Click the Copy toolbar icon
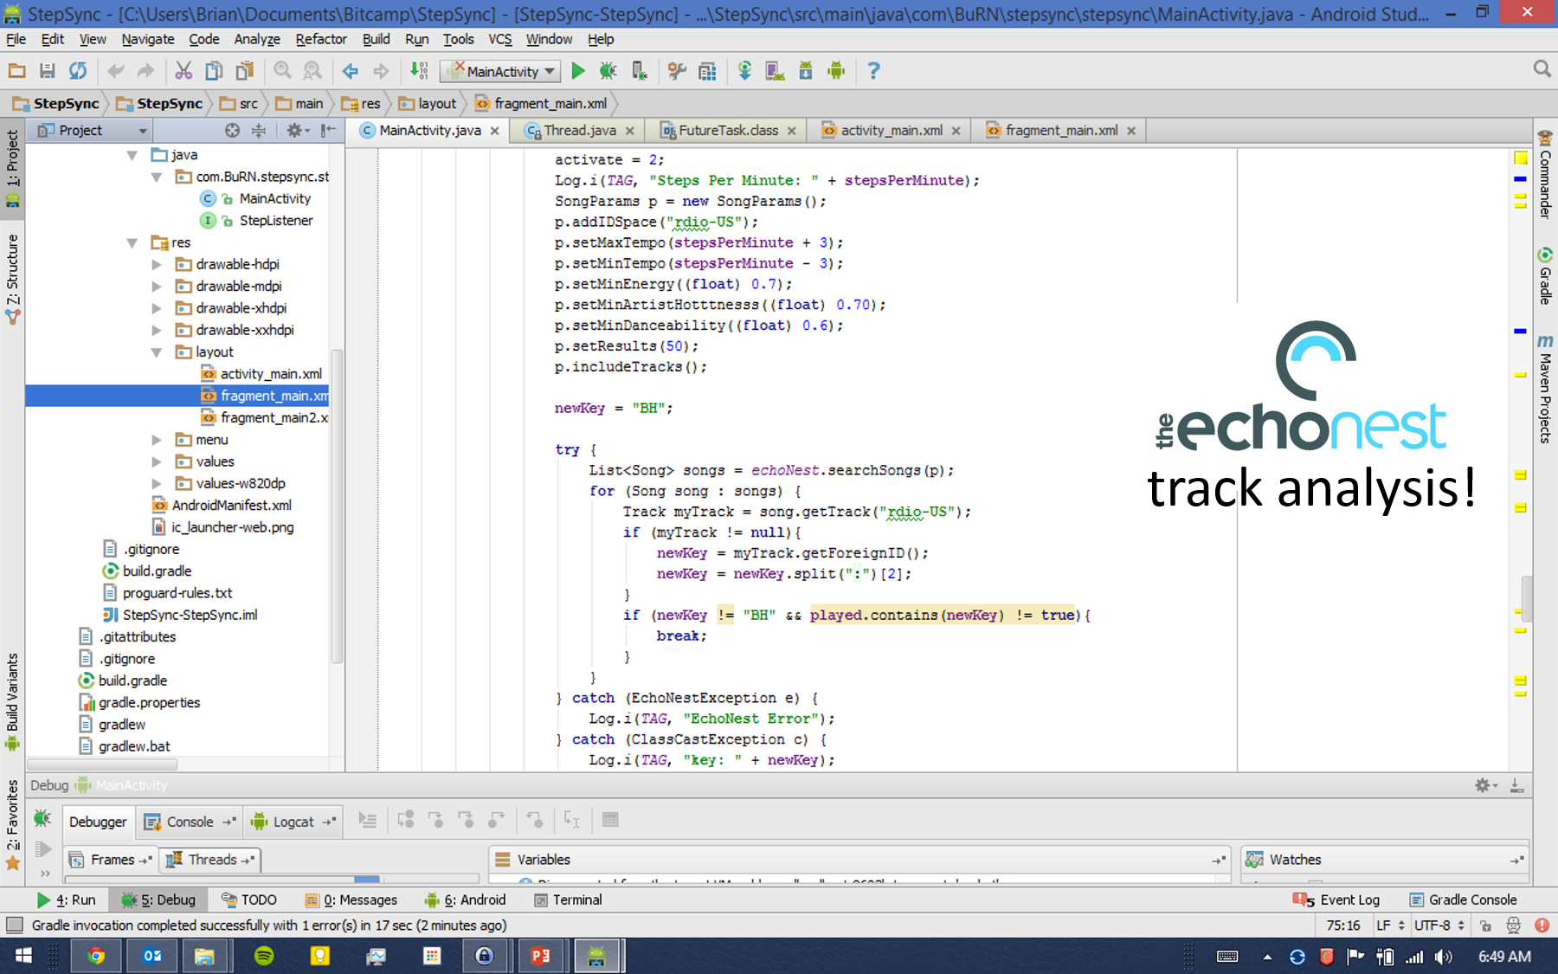Image resolution: width=1558 pixels, height=974 pixels. (x=214, y=71)
